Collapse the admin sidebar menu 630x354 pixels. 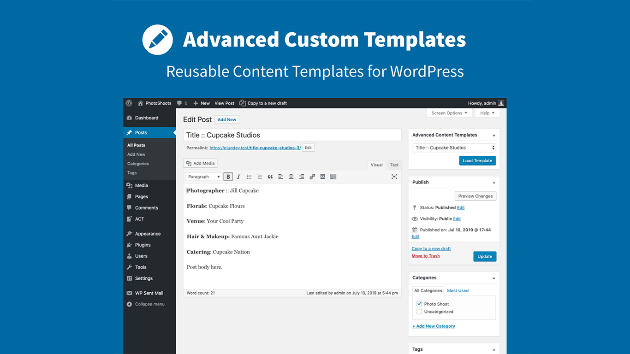point(149,304)
